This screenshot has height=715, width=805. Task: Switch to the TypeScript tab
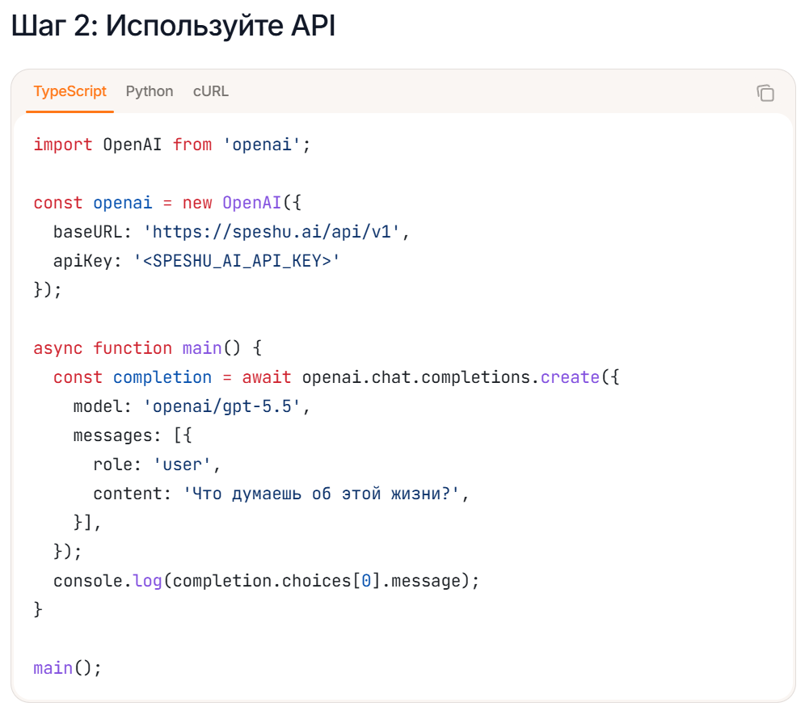tap(70, 91)
